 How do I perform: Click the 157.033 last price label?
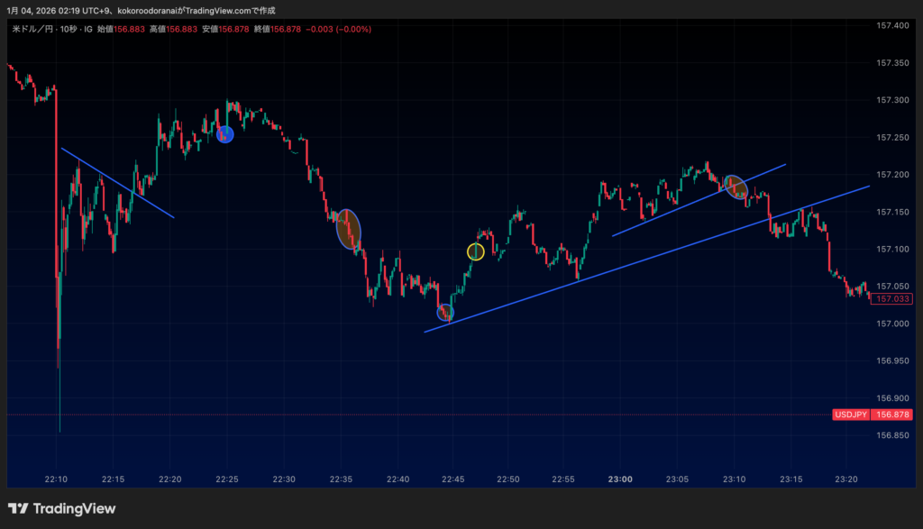(891, 299)
